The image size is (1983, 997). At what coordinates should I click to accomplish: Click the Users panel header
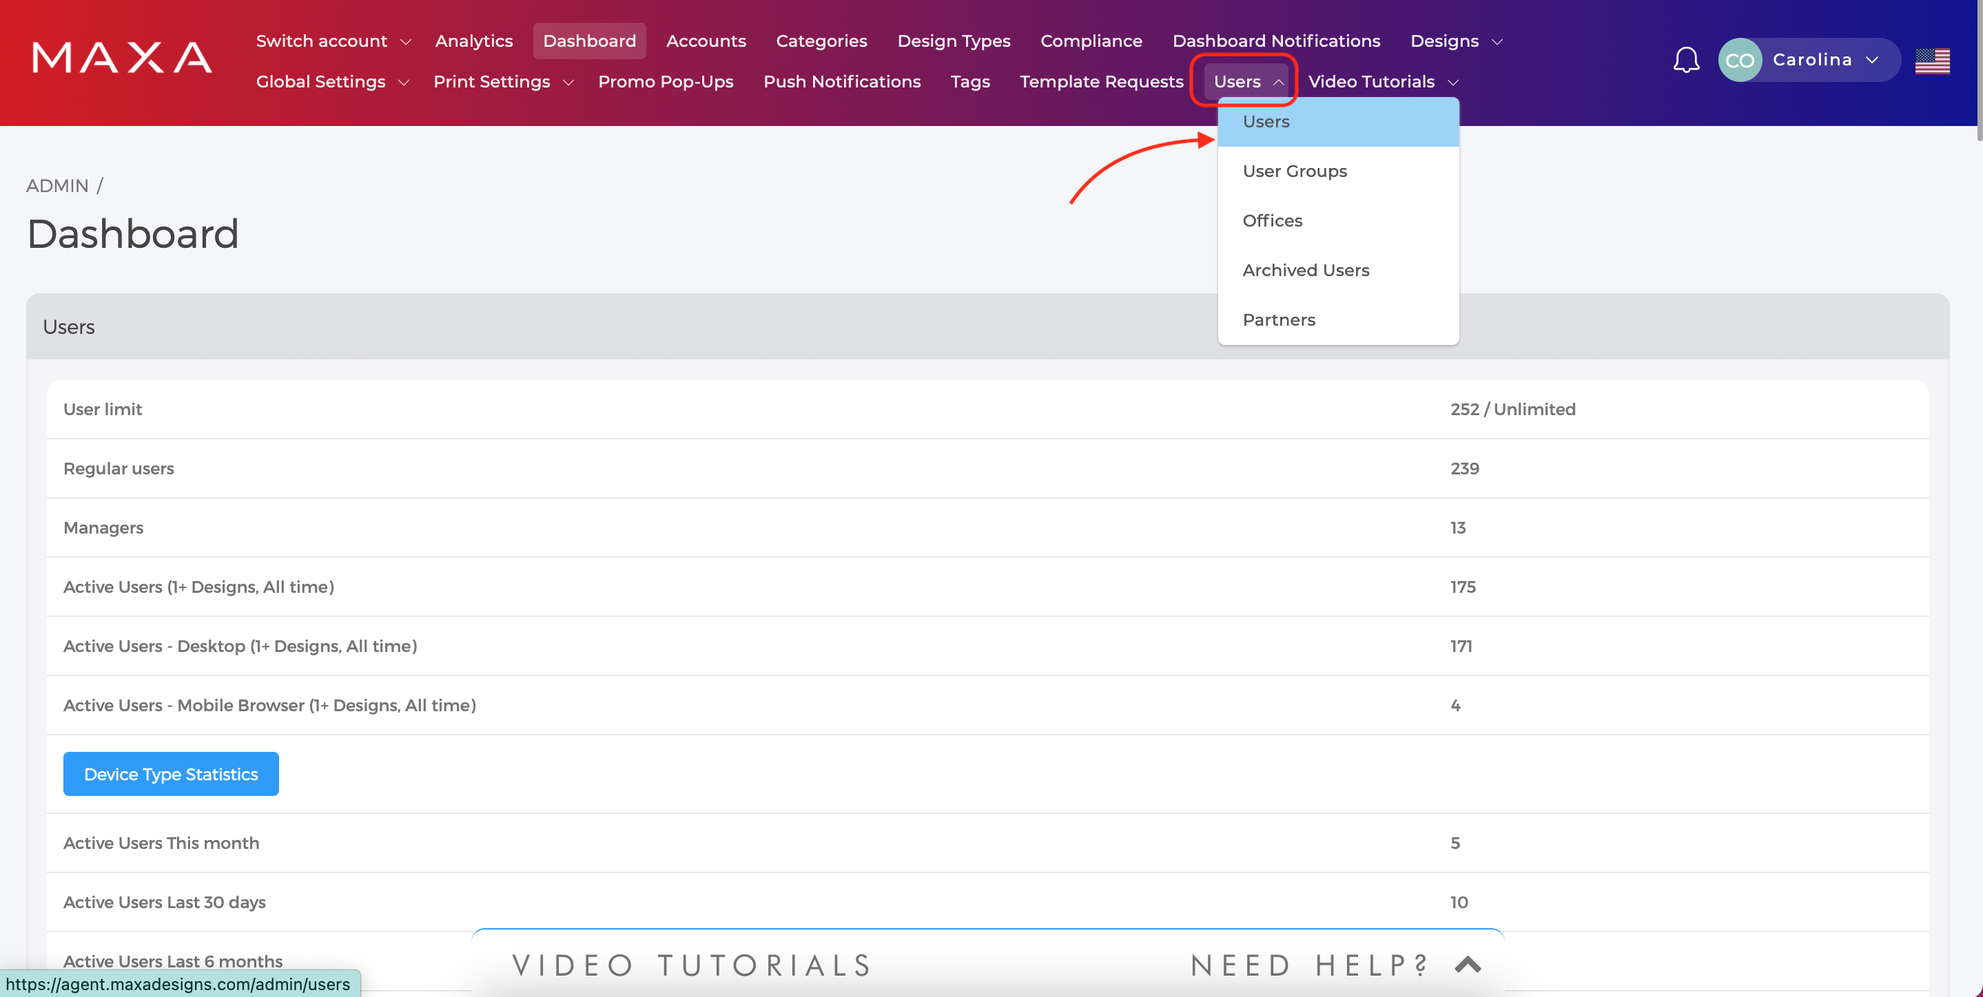[987, 326]
